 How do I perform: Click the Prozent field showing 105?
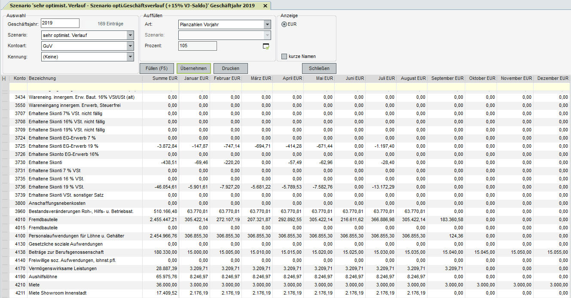[x=198, y=46]
